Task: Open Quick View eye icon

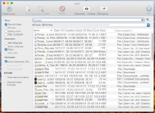Action: (x=86, y=9)
